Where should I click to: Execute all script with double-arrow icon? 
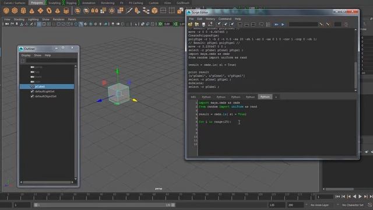276,24
